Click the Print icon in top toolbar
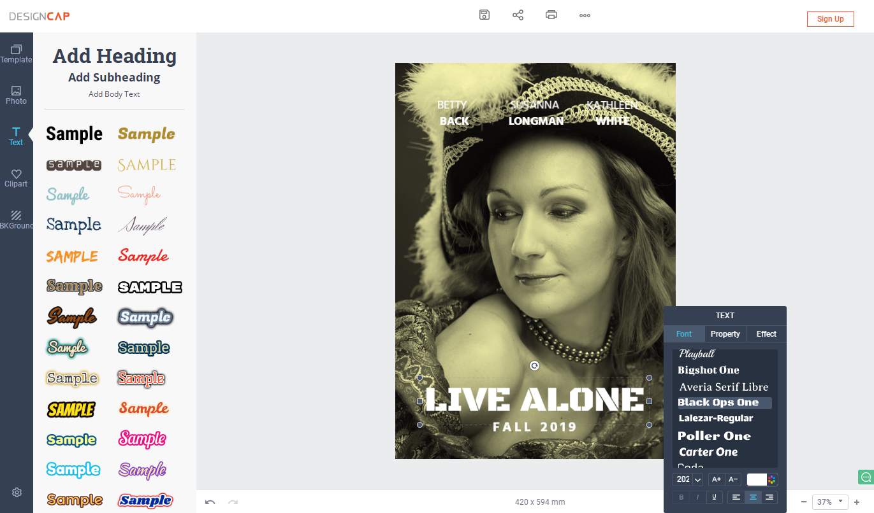874x513 pixels. (x=551, y=15)
